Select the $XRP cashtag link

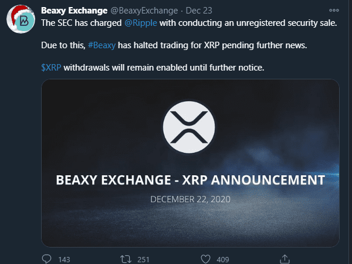[51, 68]
